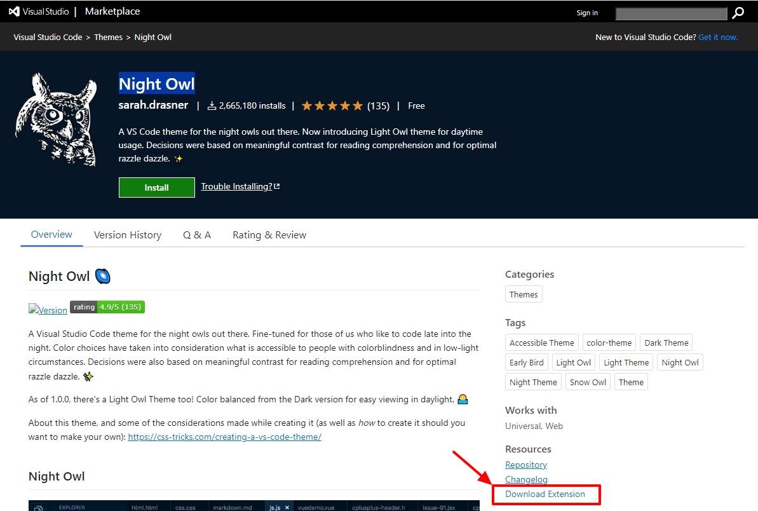The width and height of the screenshot is (758, 511).
Task: Click the broken Version image link
Action: (48, 310)
